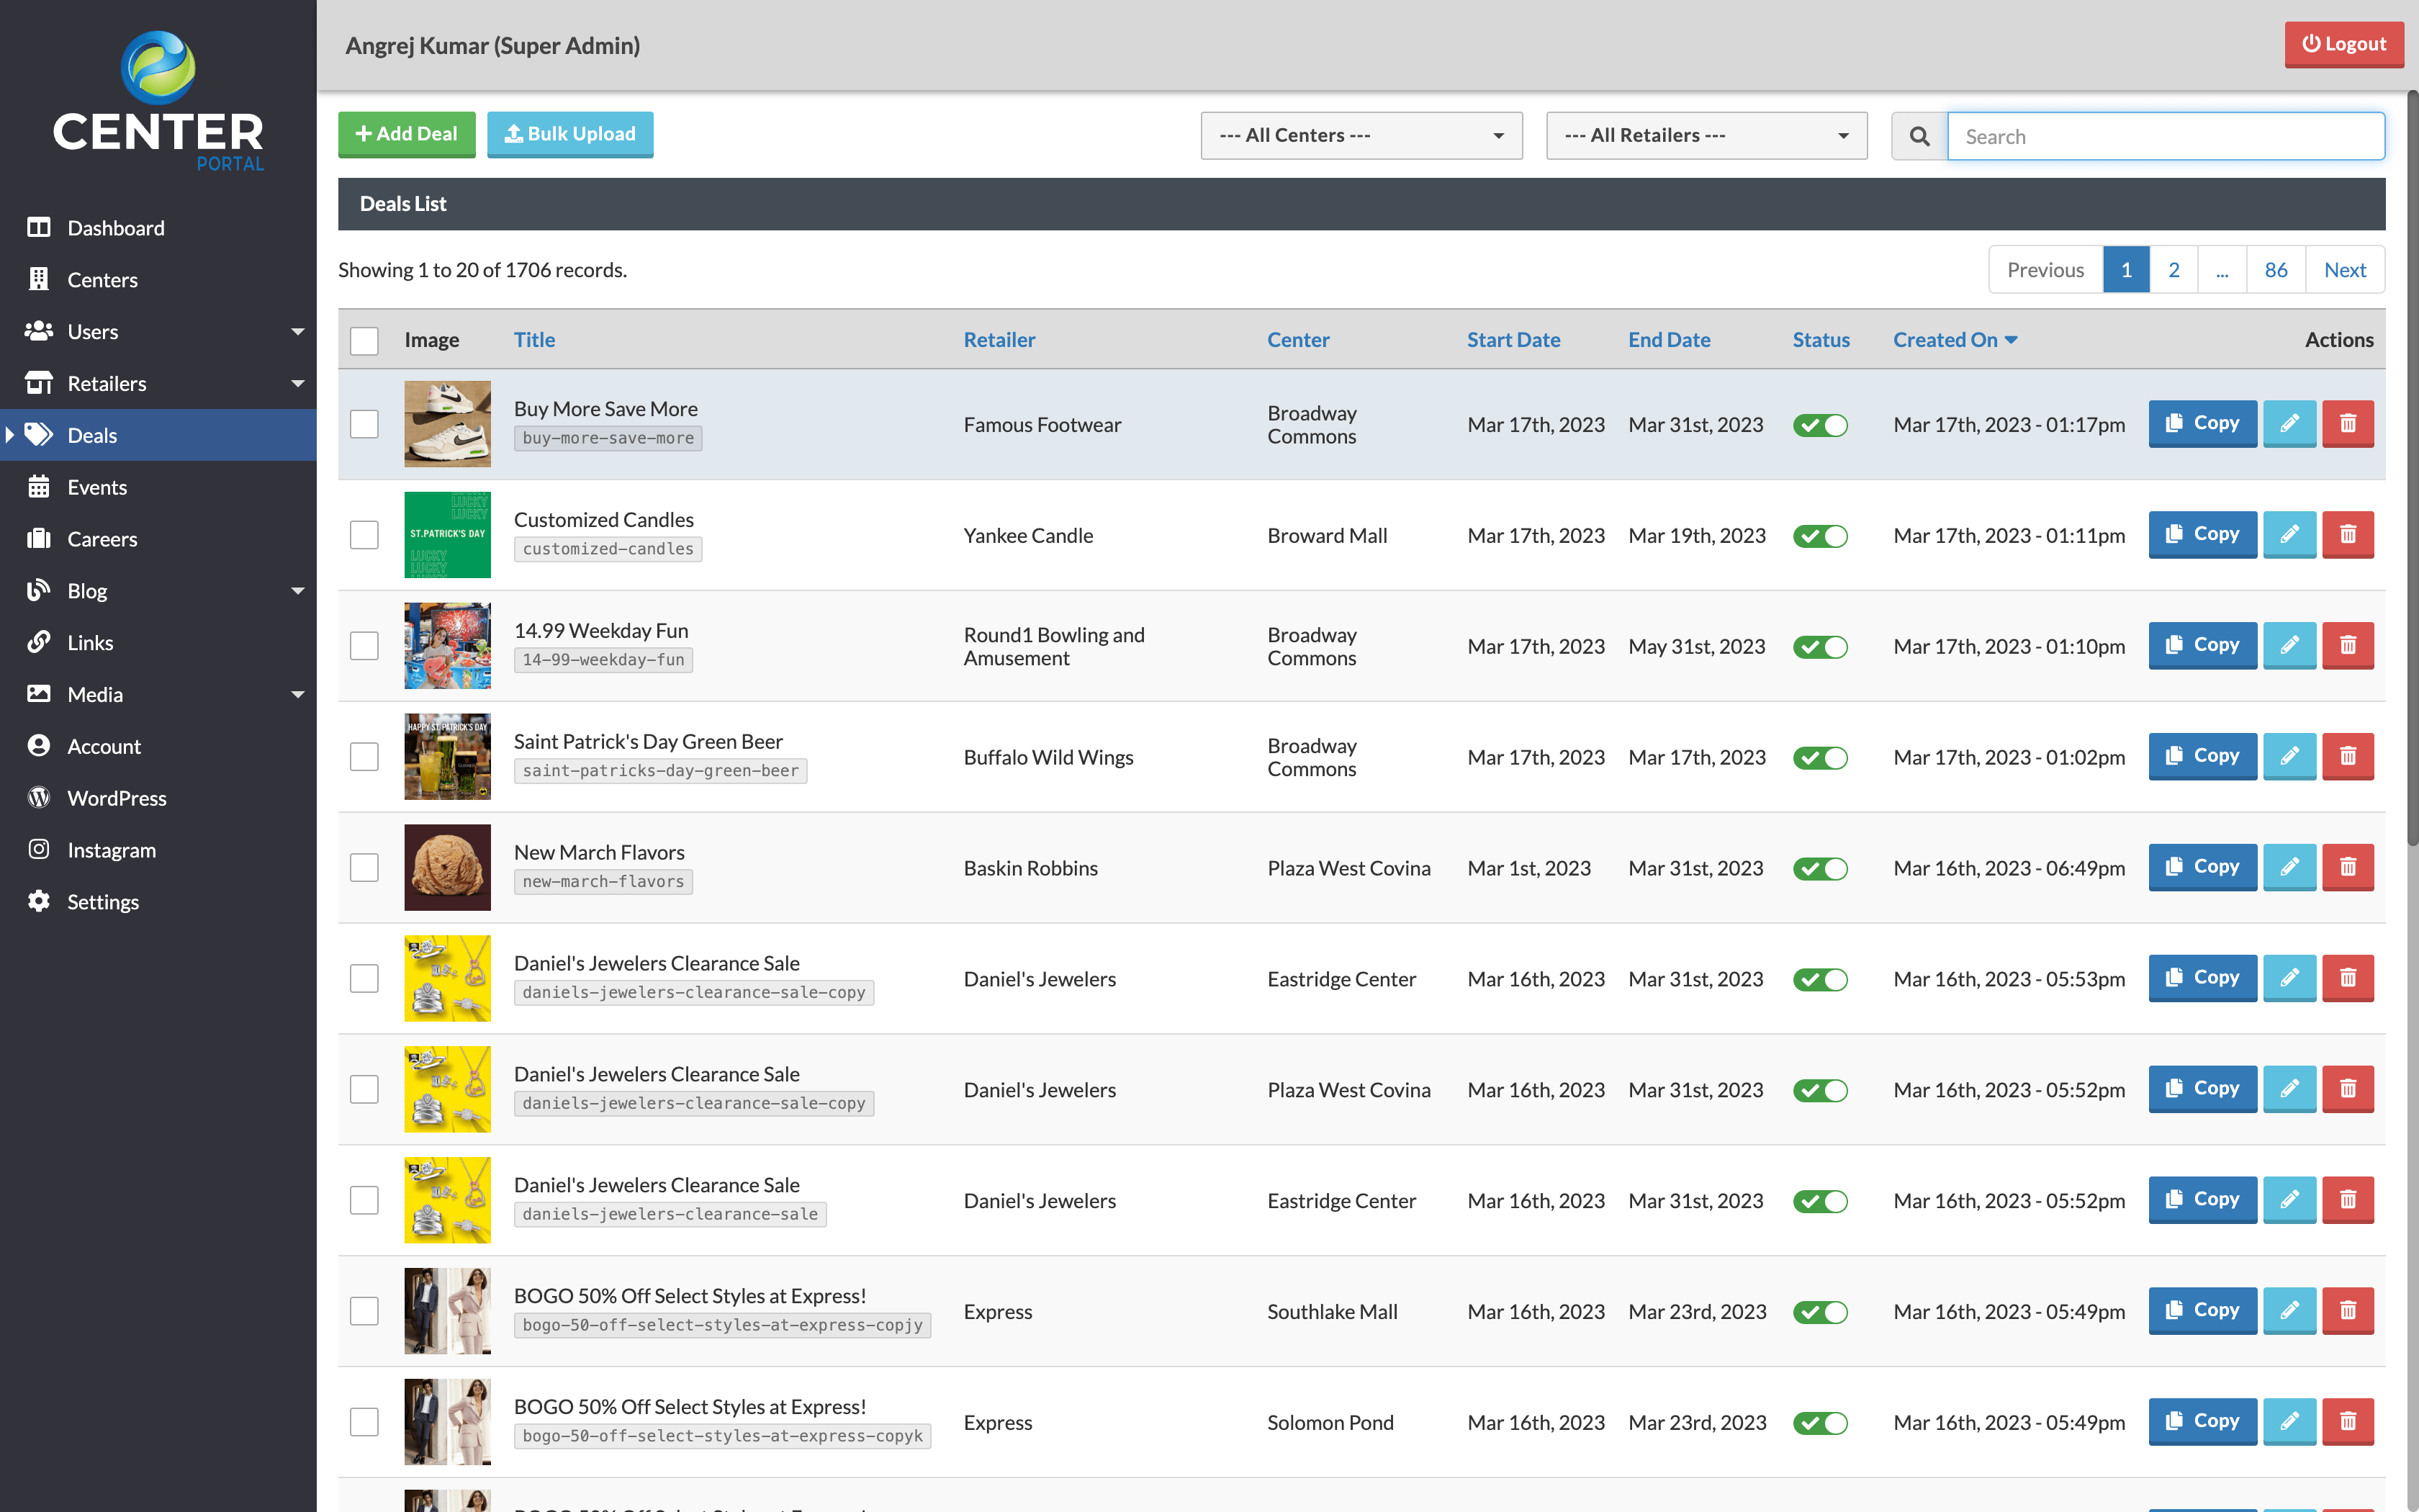Image resolution: width=2419 pixels, height=1512 pixels.
Task: Check the select-all checkbox in the table header
Action: click(x=364, y=340)
